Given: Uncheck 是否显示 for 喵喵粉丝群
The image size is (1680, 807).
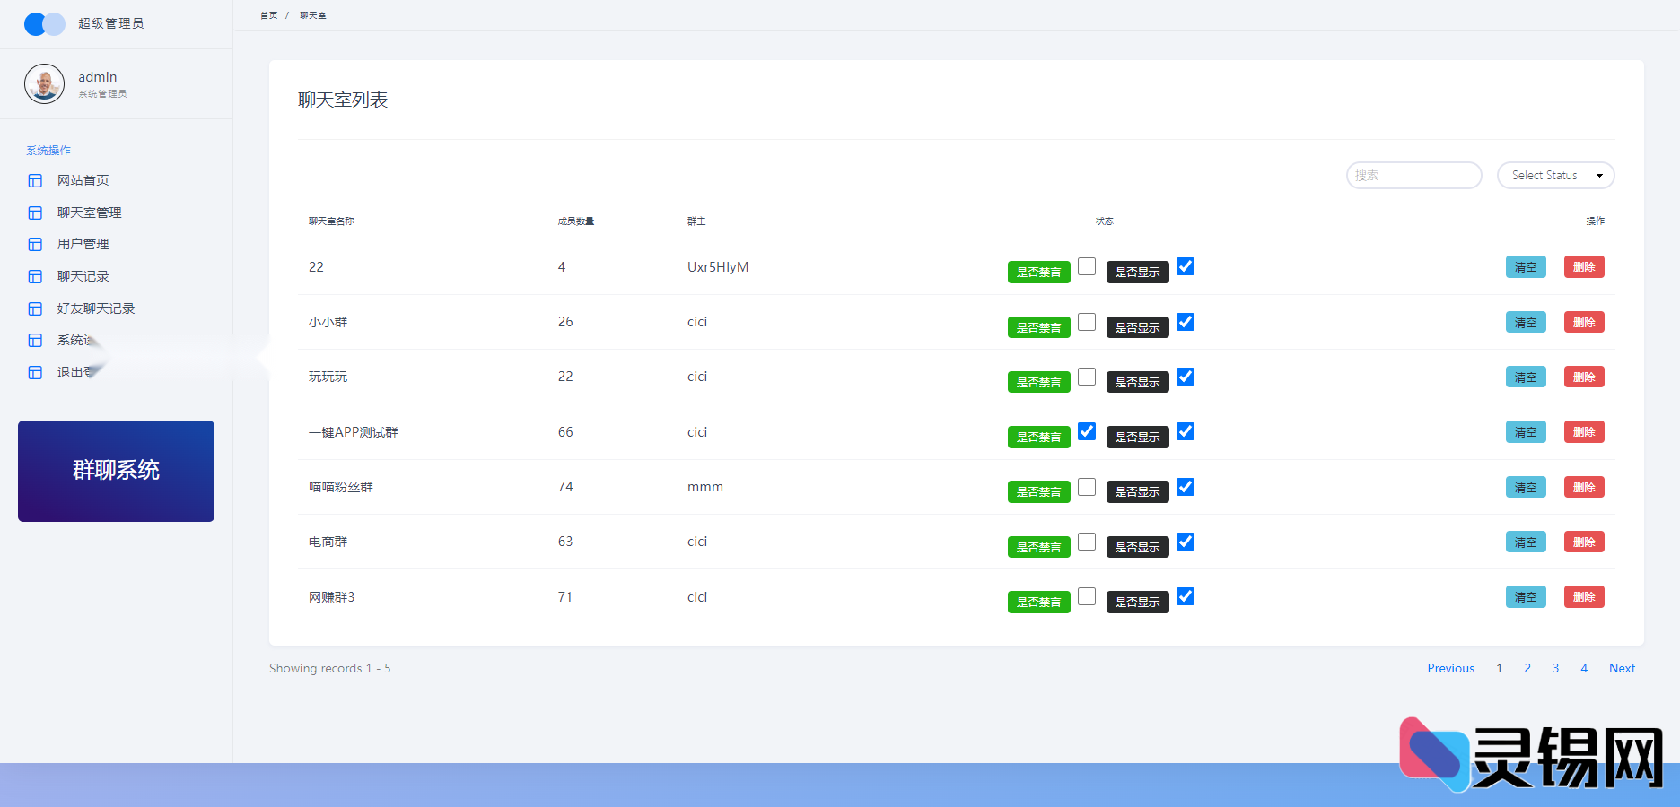Looking at the screenshot, I should tap(1186, 487).
